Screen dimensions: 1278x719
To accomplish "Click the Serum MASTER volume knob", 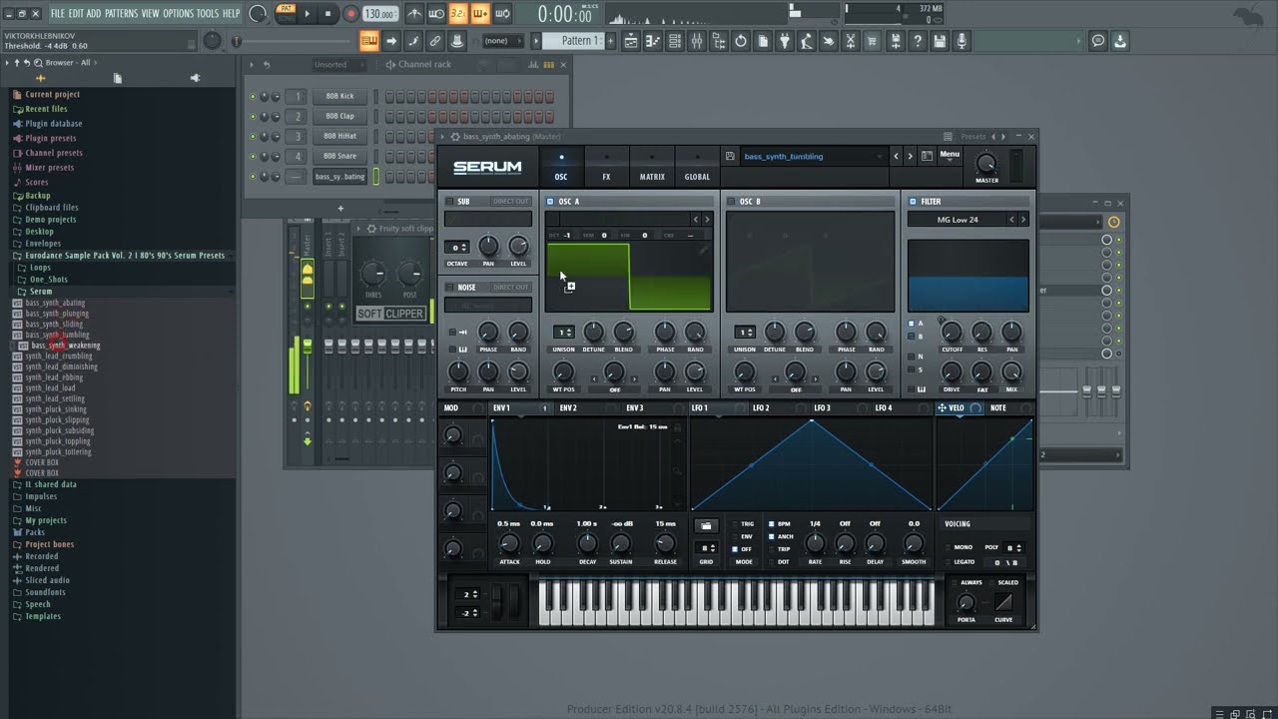I will click(x=986, y=164).
